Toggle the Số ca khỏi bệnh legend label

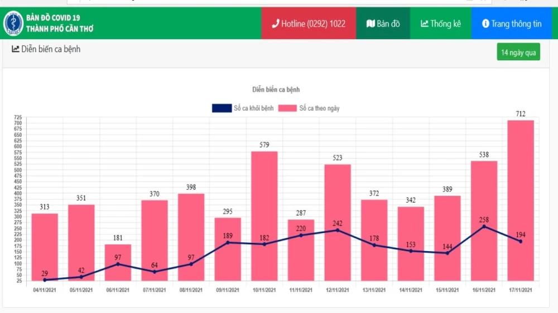[x=253, y=108]
